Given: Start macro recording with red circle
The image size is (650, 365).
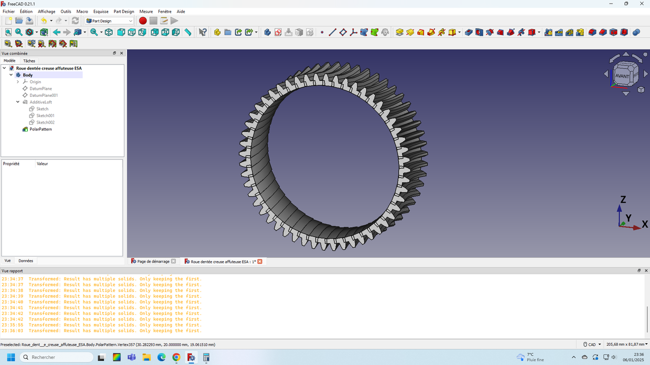Looking at the screenshot, I should [143, 21].
